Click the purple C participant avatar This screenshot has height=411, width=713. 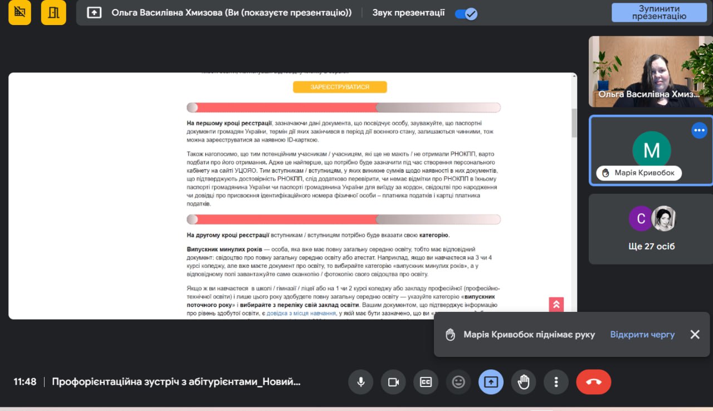tap(641, 218)
